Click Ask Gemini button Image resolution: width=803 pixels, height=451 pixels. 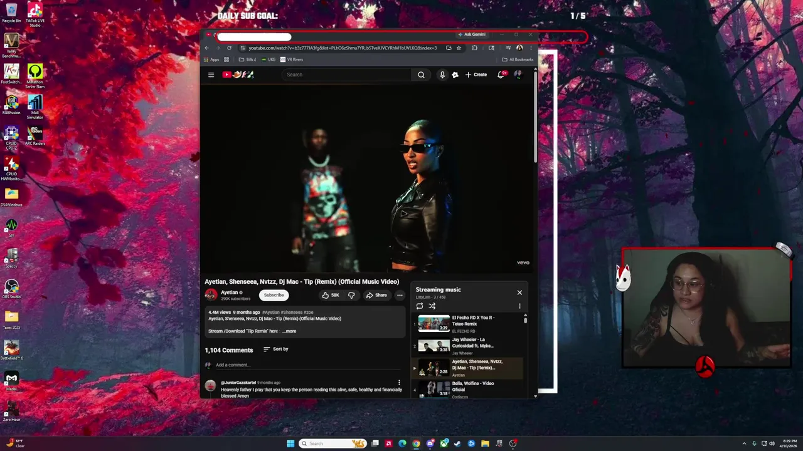pyautogui.click(x=472, y=34)
